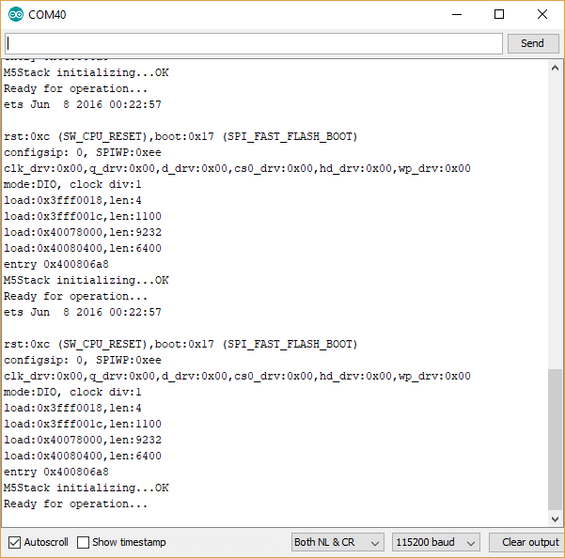Viewport: 565px width, 558px height.
Task: Maximize the COM40 window
Action: pos(499,14)
